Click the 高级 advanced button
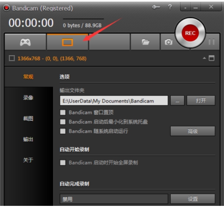The height and width of the screenshot is (207, 224). 192,131
